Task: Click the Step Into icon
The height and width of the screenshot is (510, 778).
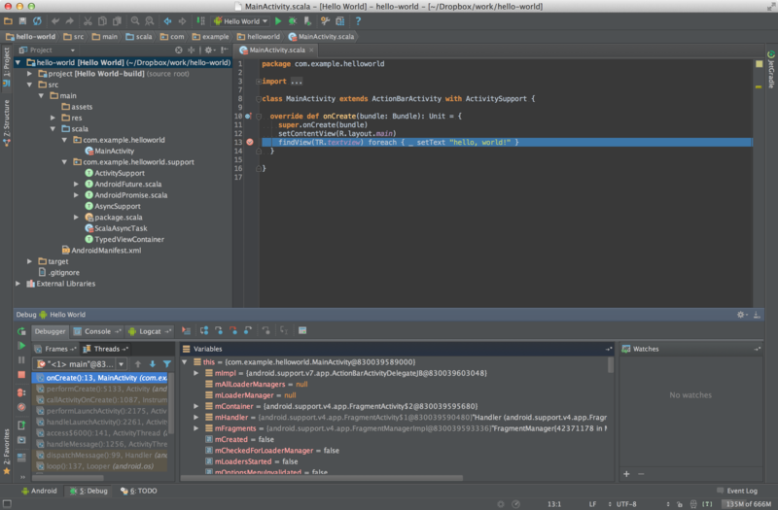Action: tap(218, 330)
